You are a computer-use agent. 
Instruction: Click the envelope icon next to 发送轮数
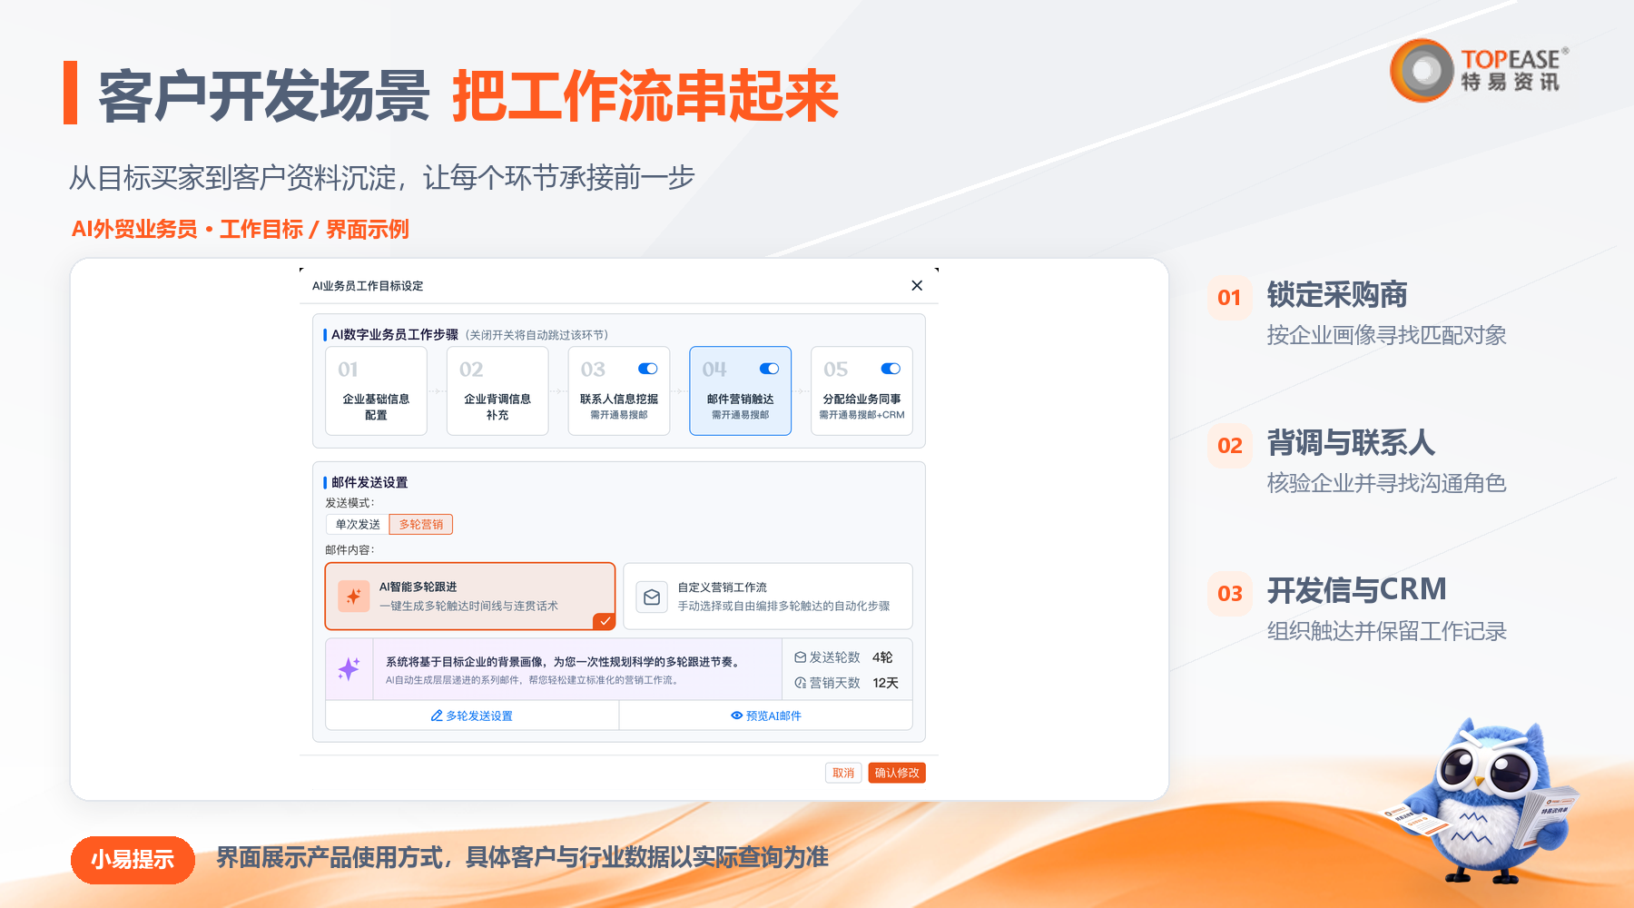click(x=801, y=657)
